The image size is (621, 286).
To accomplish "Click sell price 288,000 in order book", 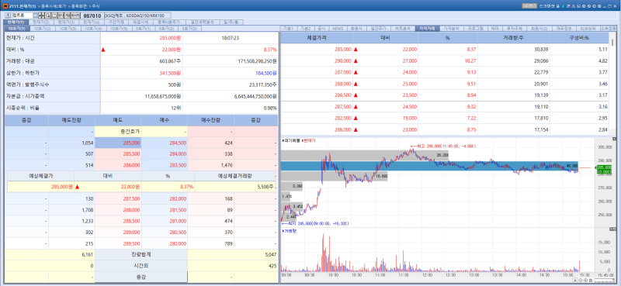I will (x=118, y=210).
